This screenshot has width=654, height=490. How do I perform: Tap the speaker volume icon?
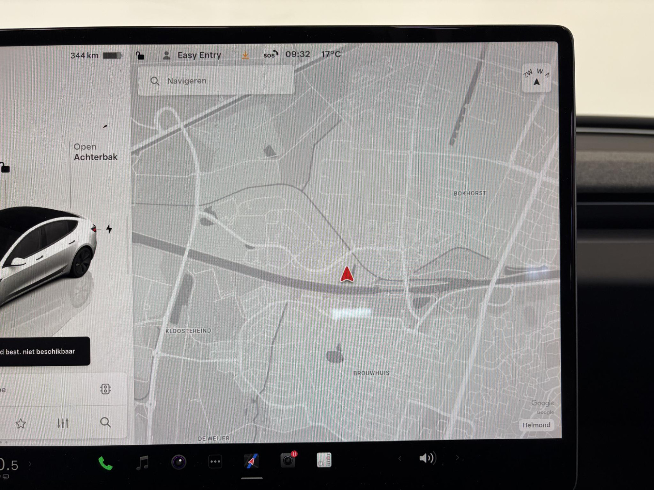click(427, 458)
